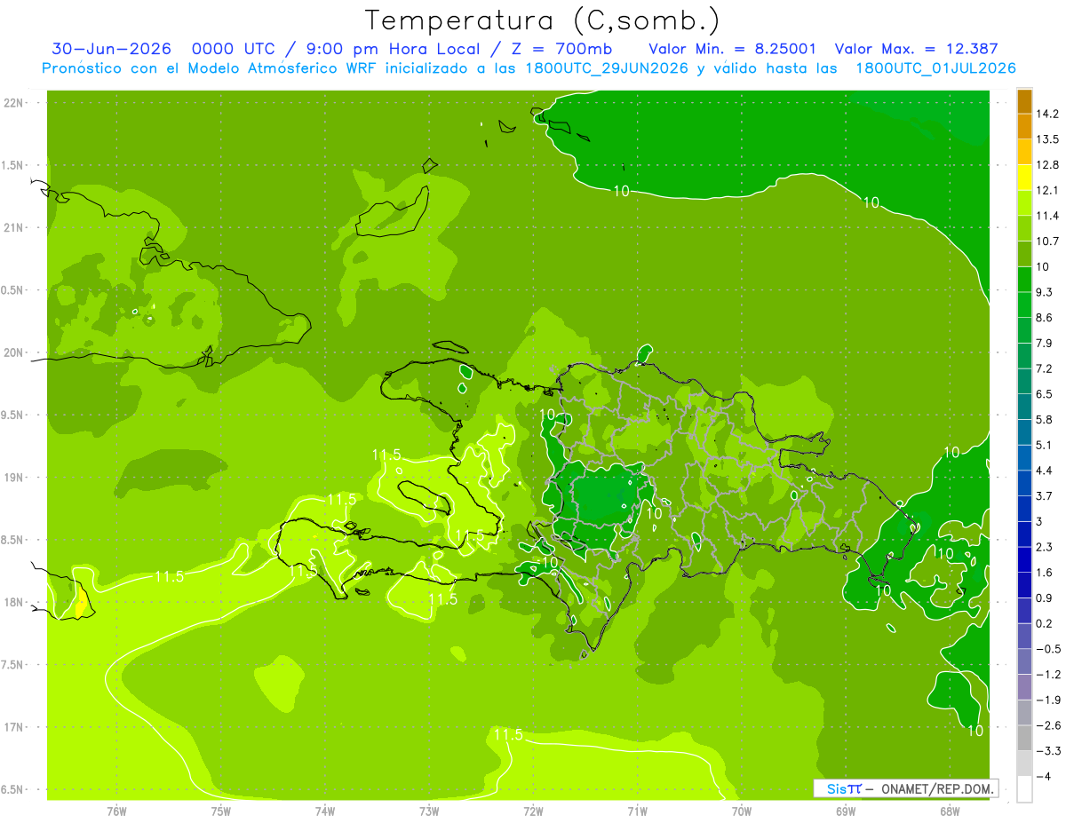Click the '-1.9' colorbar label
The height and width of the screenshot is (823, 1066).
pos(1047,700)
